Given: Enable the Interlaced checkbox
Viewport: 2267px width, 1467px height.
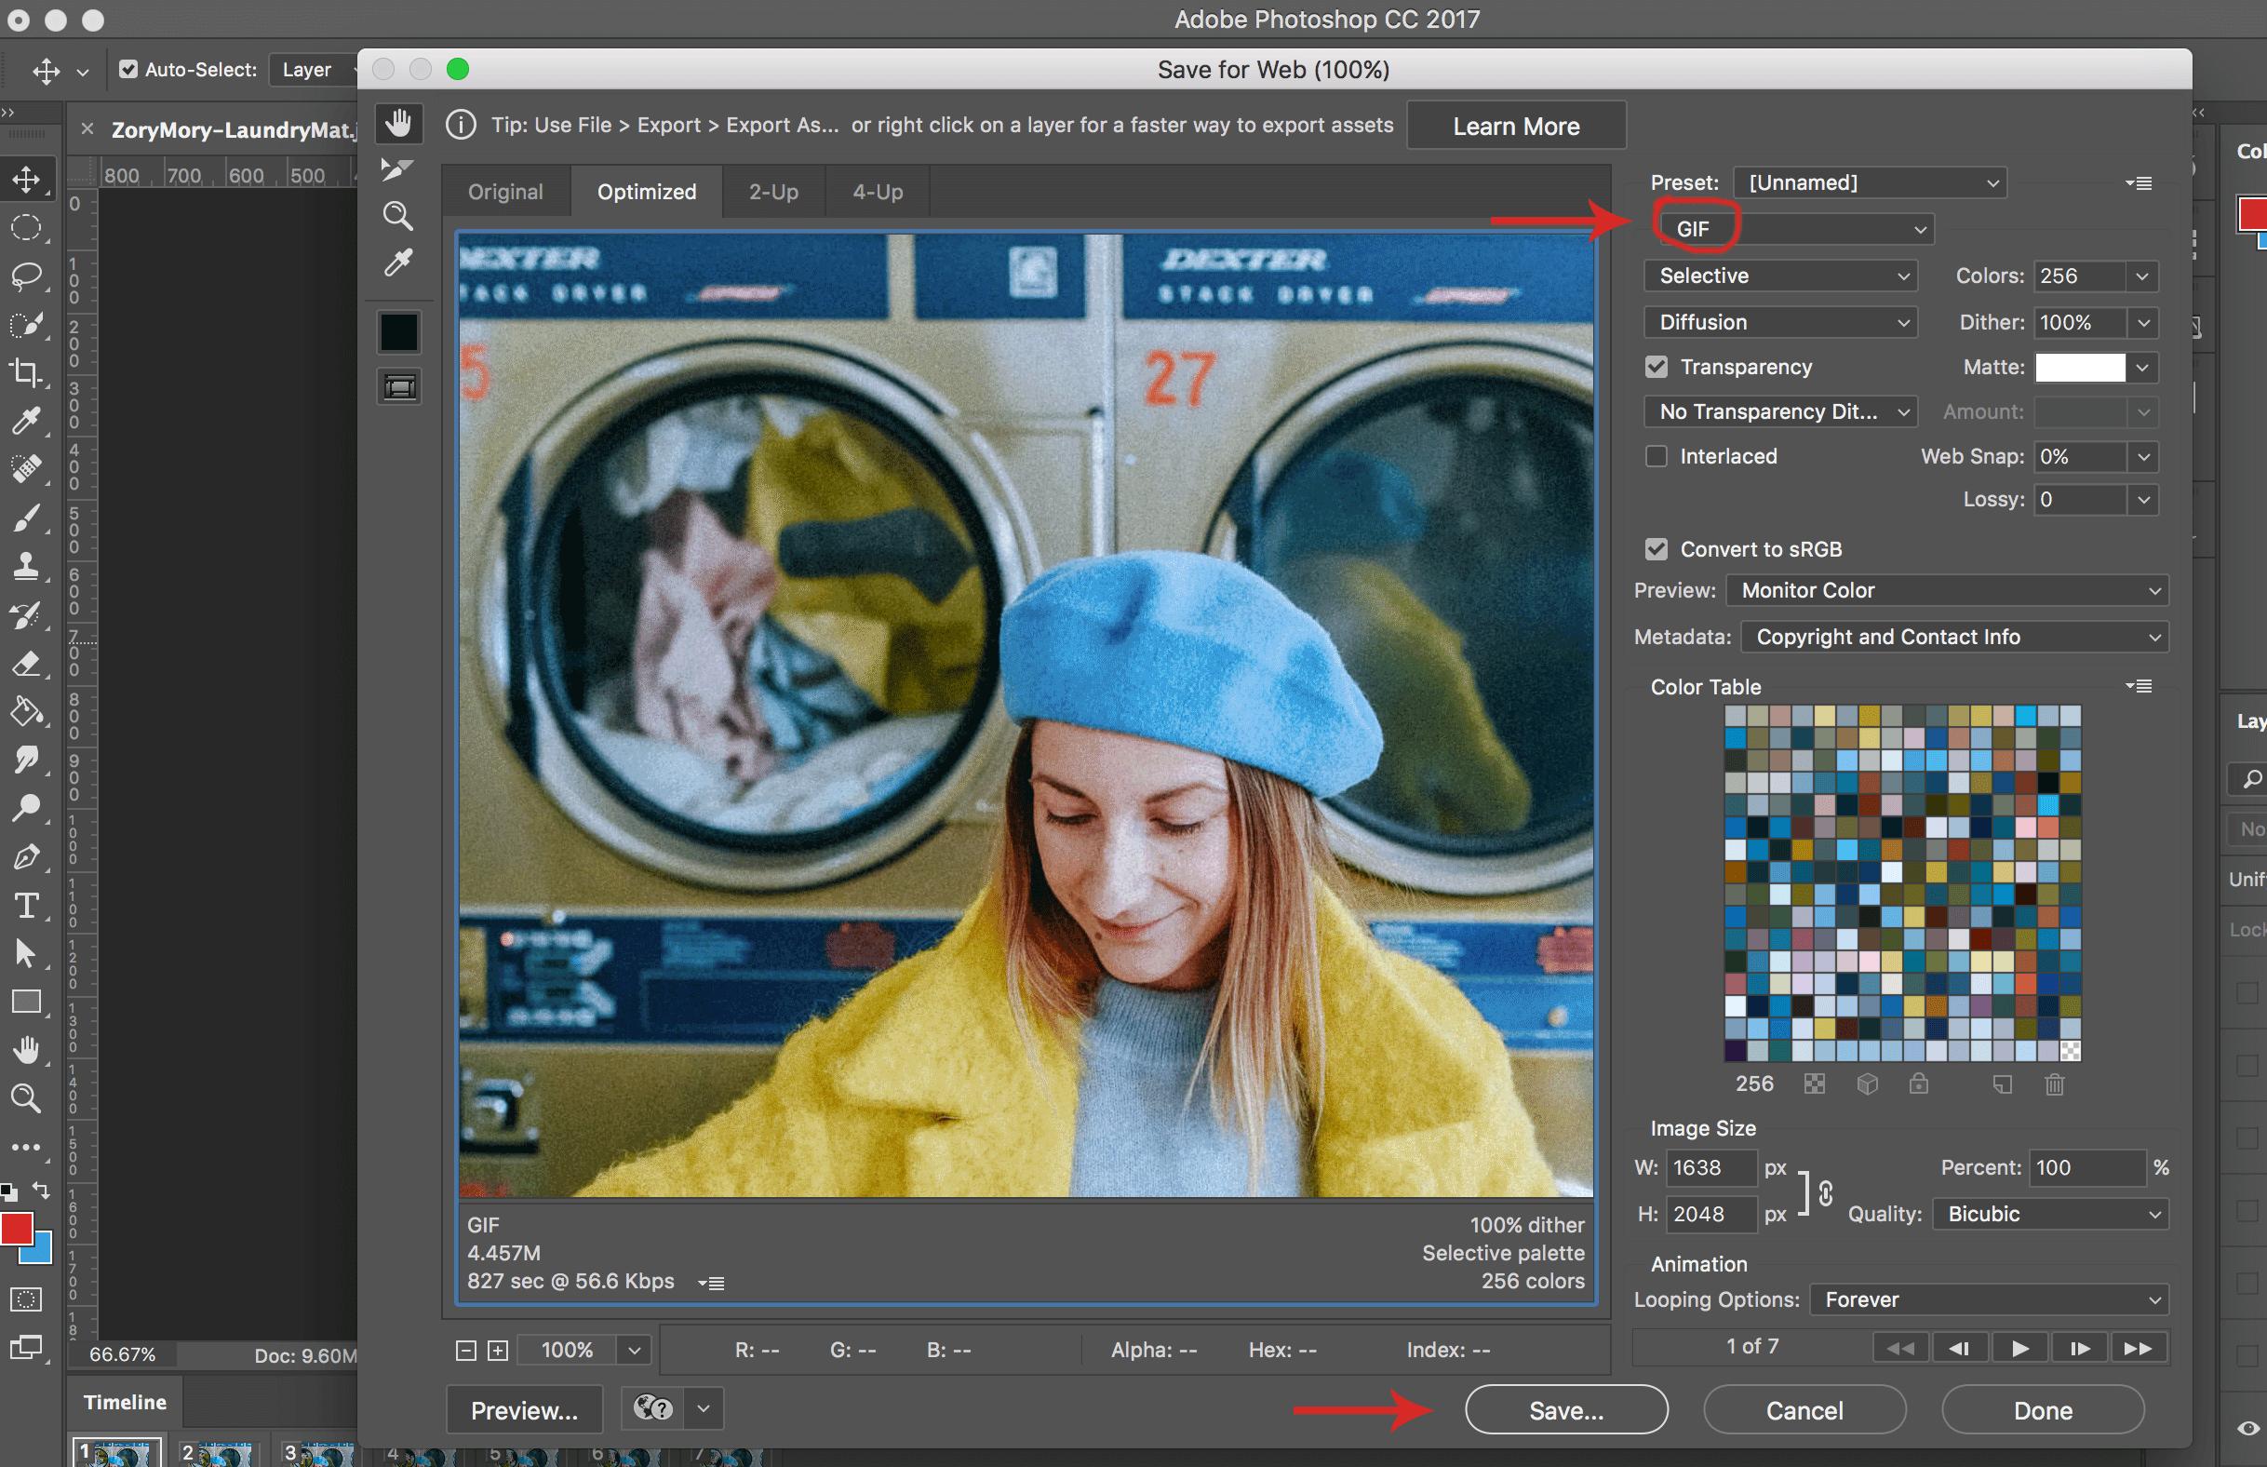Looking at the screenshot, I should (1657, 456).
